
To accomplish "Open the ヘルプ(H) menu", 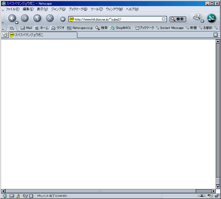I will 132,9.
